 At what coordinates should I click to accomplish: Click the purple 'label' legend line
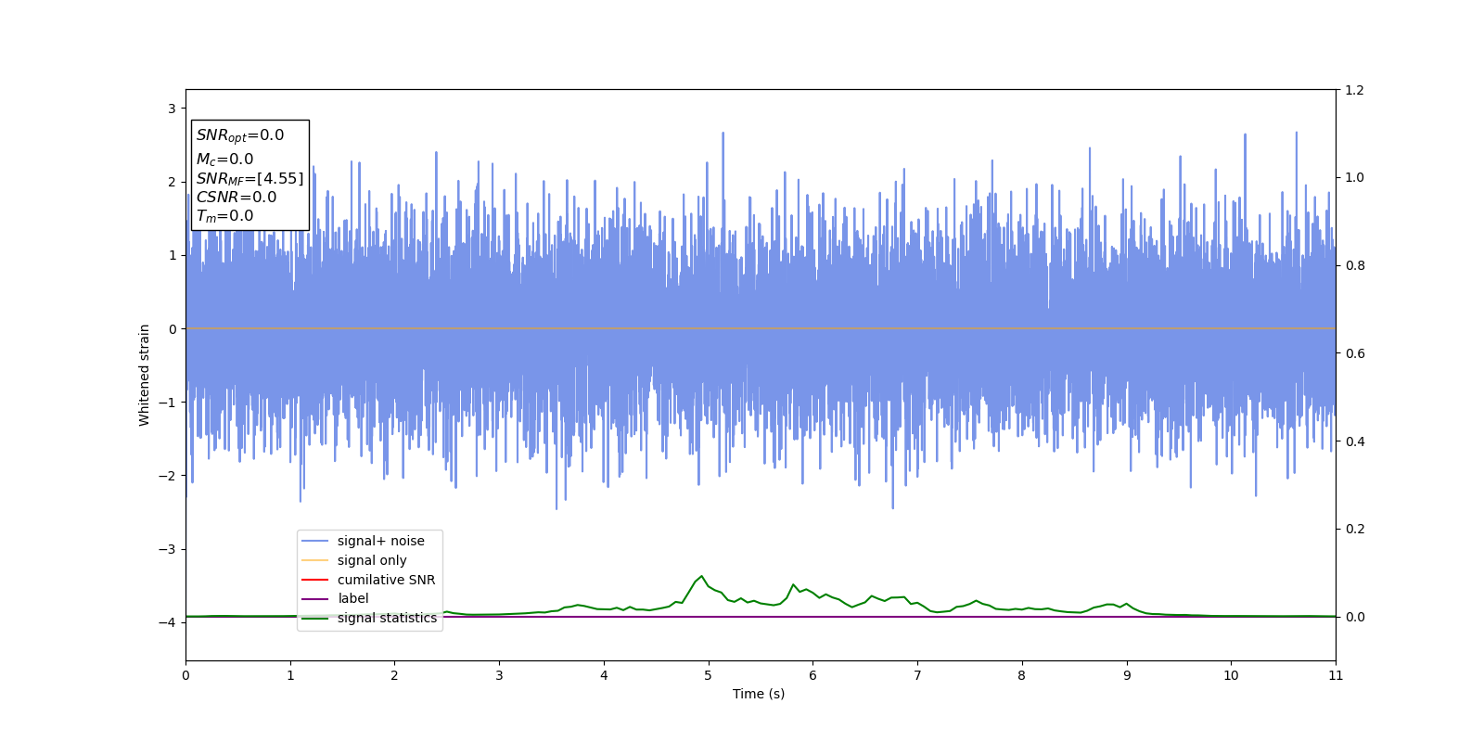315,599
